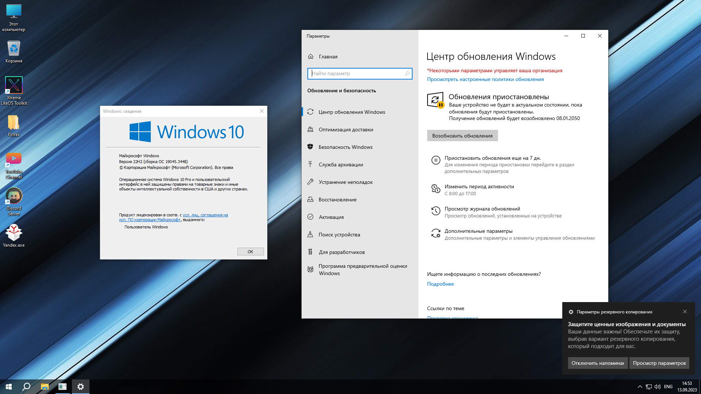Switch input language from ENG indicator
Image resolution: width=701 pixels, height=394 pixels.
click(x=668, y=387)
